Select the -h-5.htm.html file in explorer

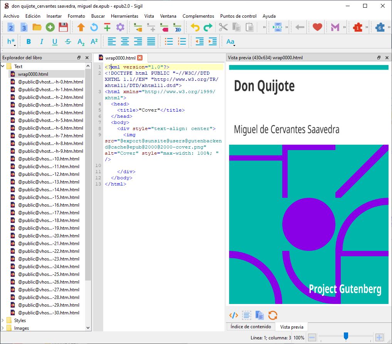click(x=50, y=120)
